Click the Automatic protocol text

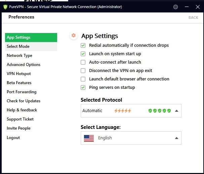coord(92,111)
